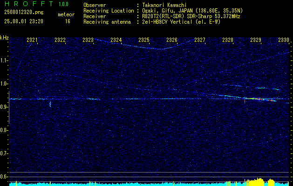Click the Receiver label

95,16
